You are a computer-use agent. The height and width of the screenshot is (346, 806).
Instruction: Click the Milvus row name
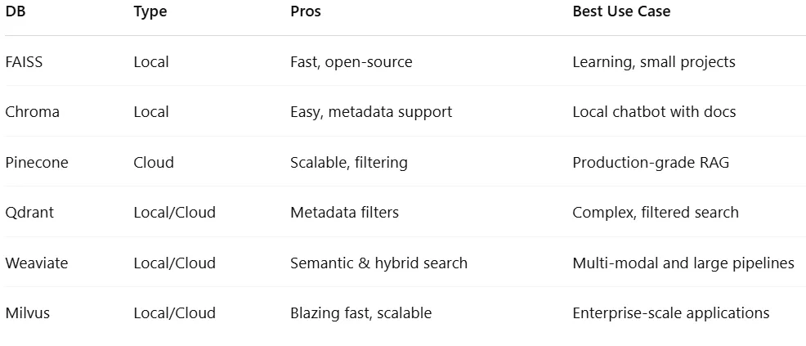tap(27, 313)
